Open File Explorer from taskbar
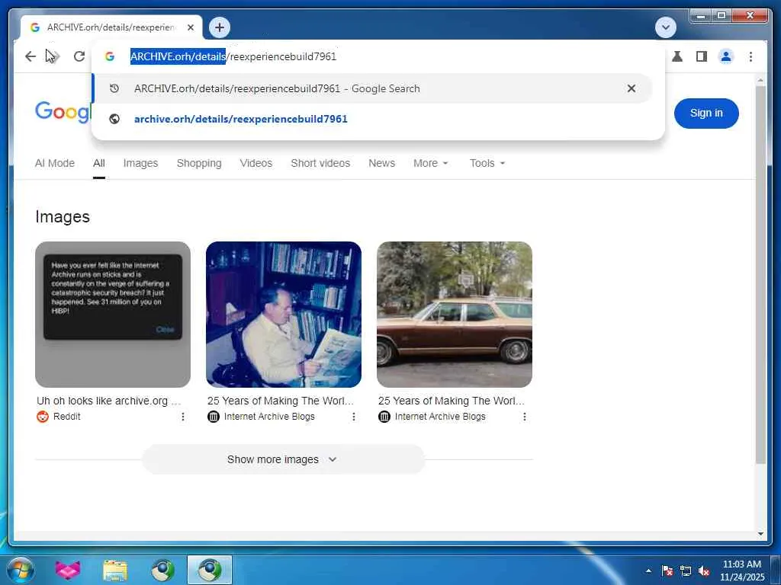781x585 pixels. [x=115, y=570]
